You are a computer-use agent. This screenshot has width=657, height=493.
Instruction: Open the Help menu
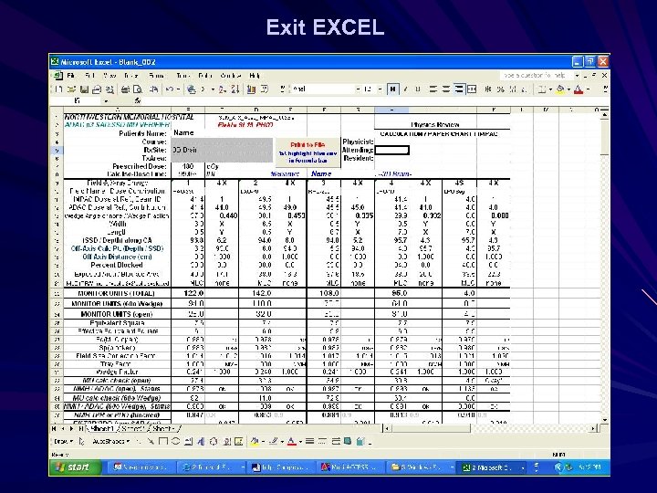pyautogui.click(x=255, y=76)
